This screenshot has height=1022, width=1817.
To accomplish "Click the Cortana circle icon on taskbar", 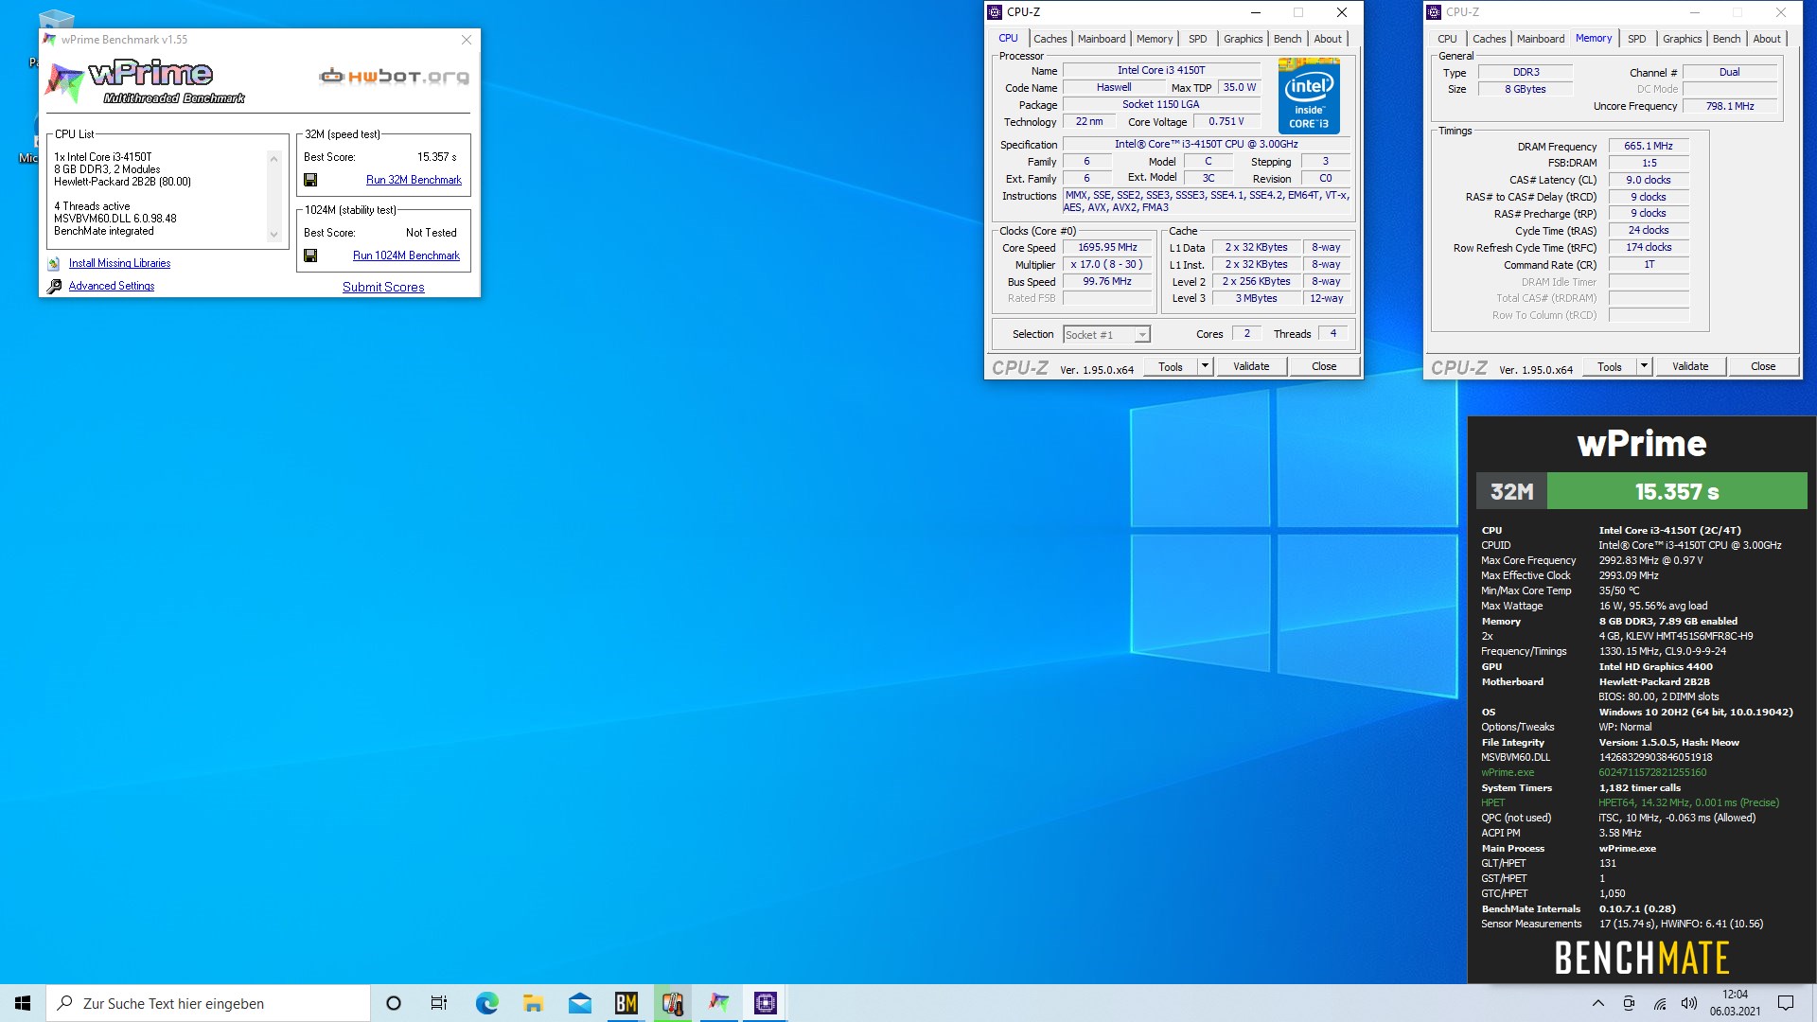I will point(394,1003).
